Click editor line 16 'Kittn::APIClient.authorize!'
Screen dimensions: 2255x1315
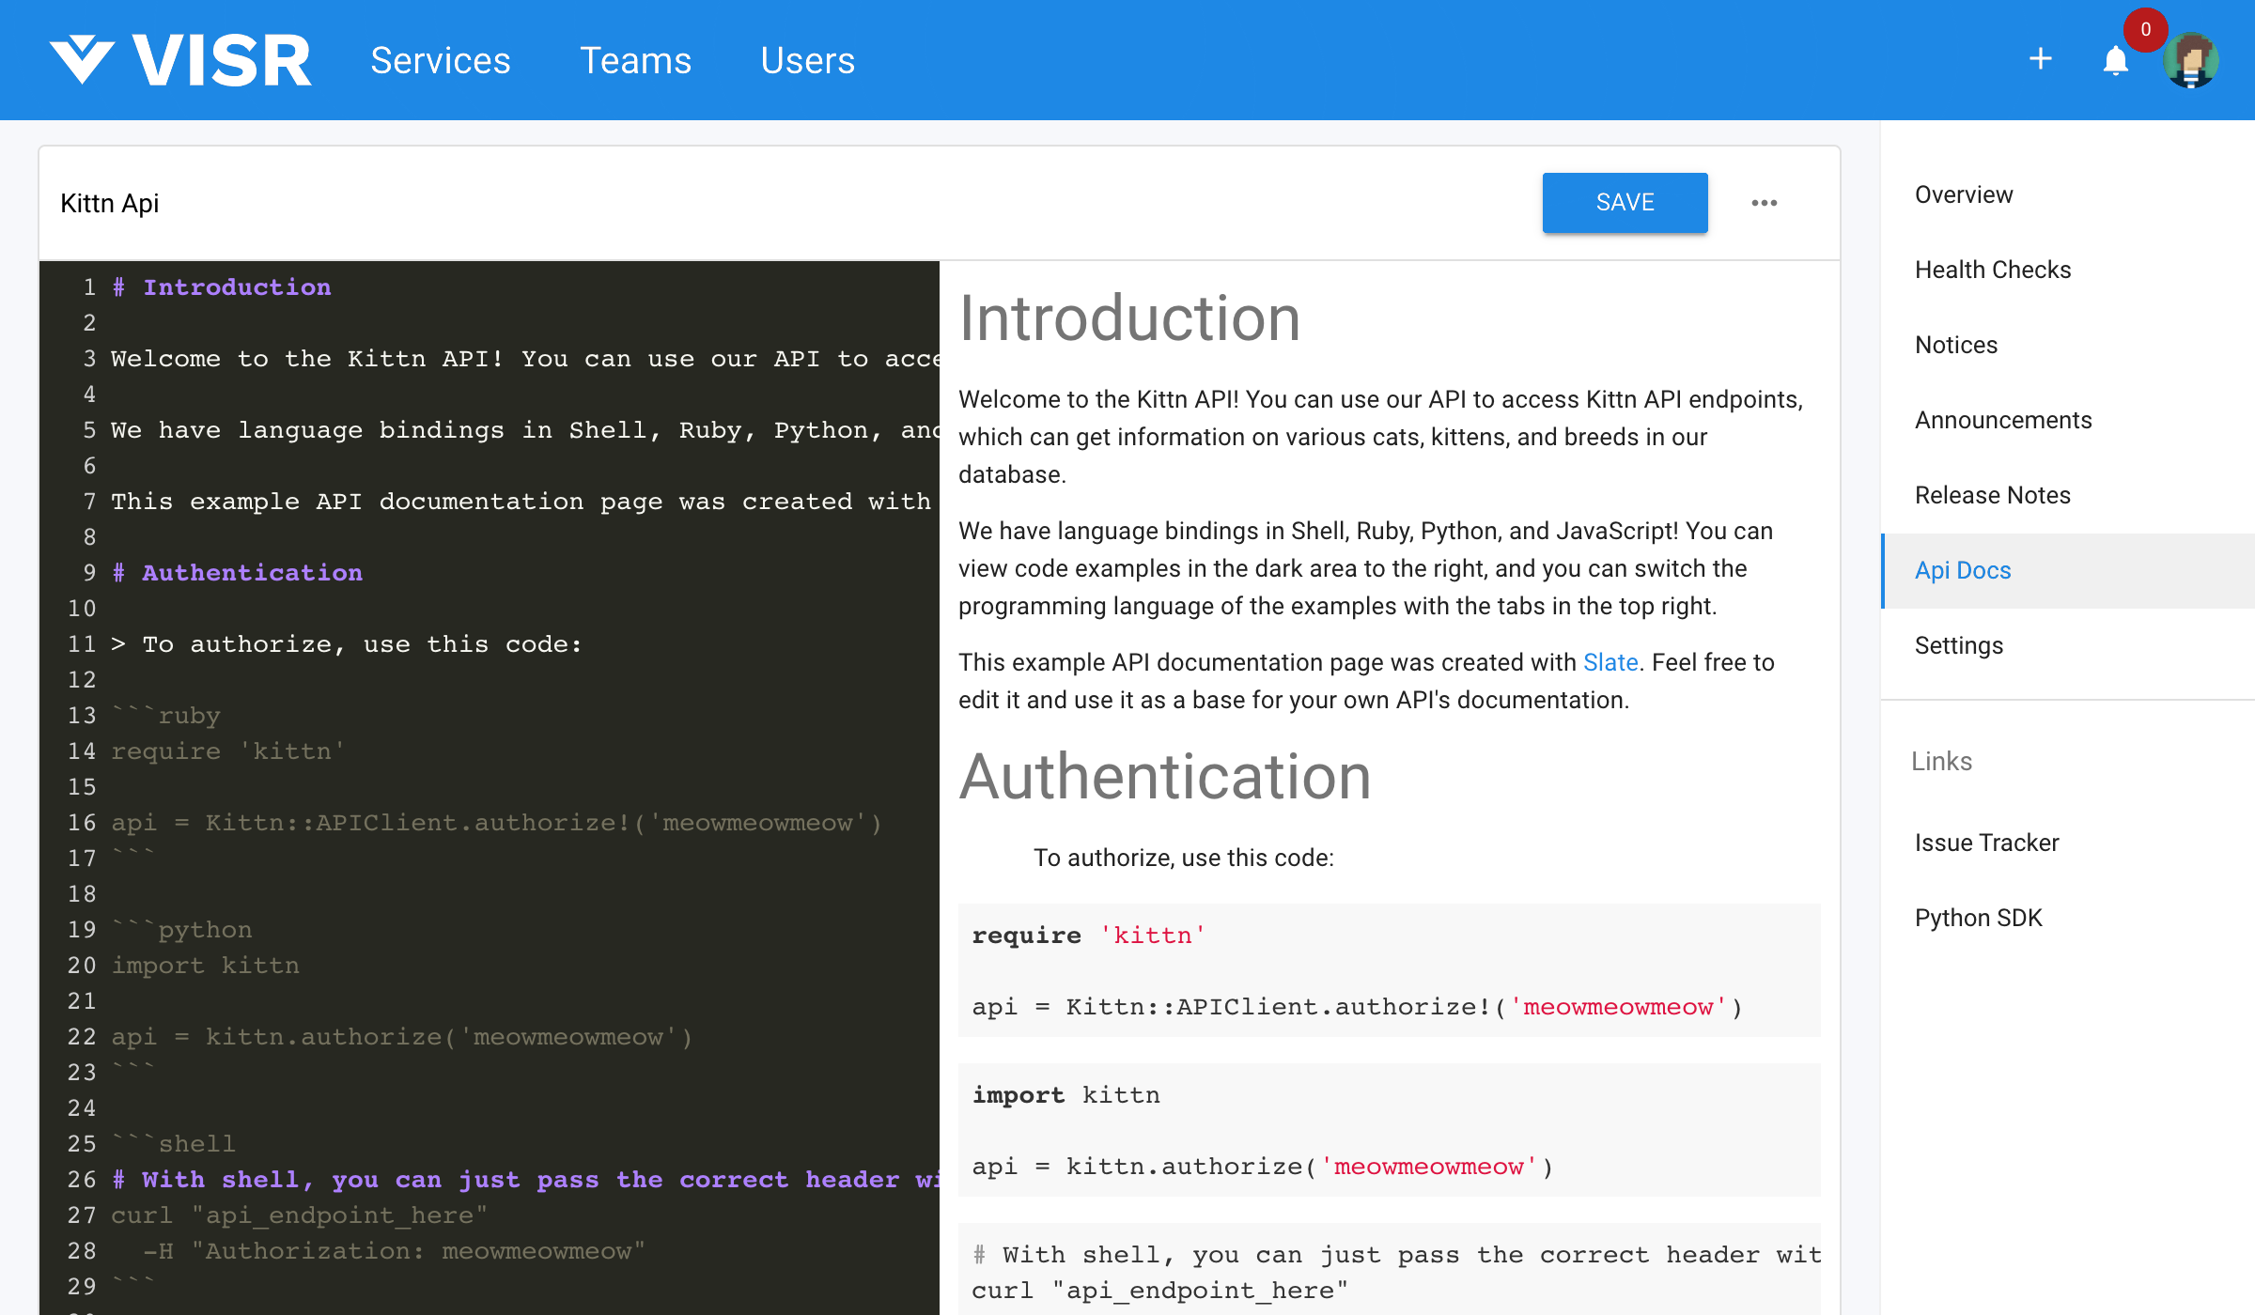pos(496,823)
